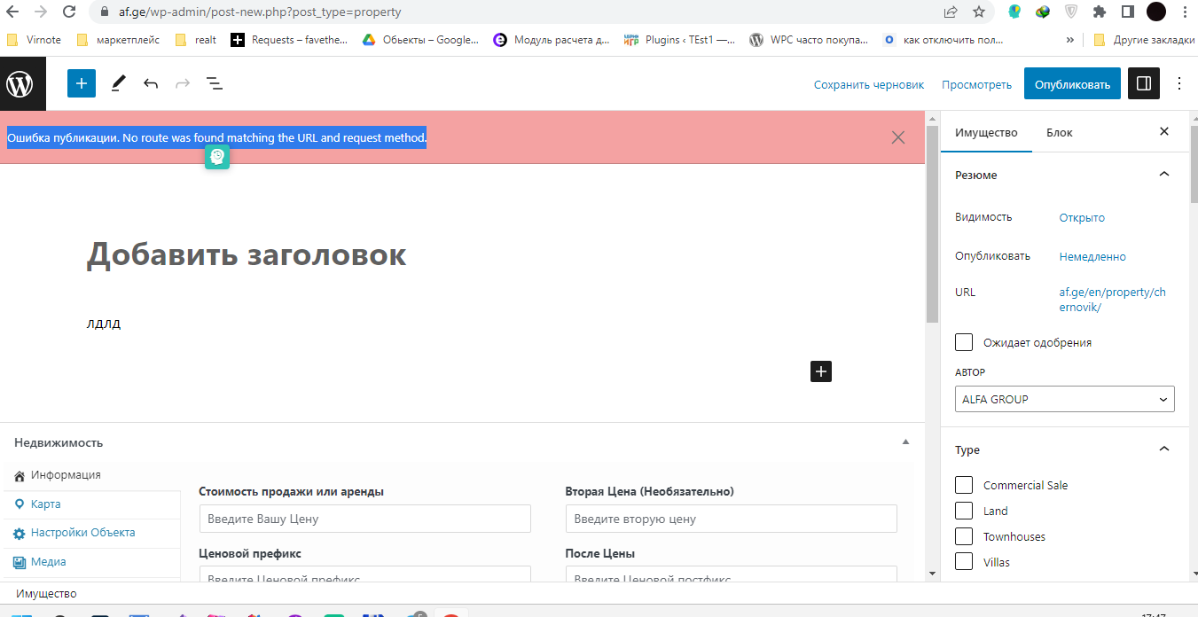Click the browser address bar URL
The image size is (1198, 617).
[x=260, y=12]
